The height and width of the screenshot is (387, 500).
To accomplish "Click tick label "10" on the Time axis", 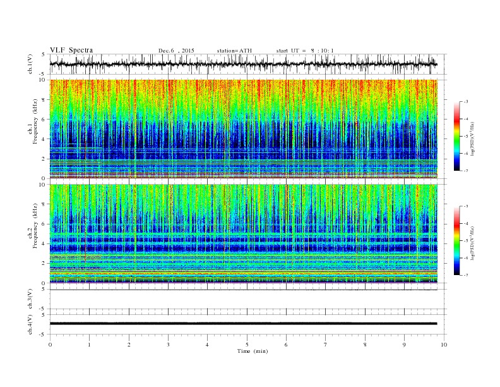I will pos(444,345).
